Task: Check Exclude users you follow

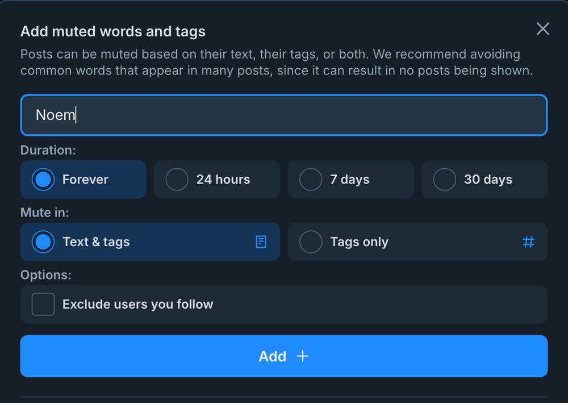Action: pyautogui.click(x=43, y=304)
